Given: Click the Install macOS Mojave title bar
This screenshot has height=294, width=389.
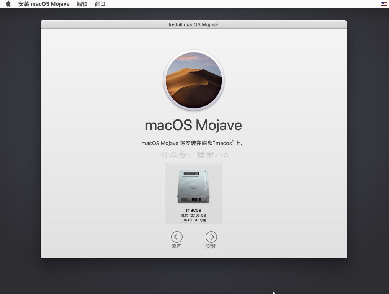Looking at the screenshot, I should (193, 24).
